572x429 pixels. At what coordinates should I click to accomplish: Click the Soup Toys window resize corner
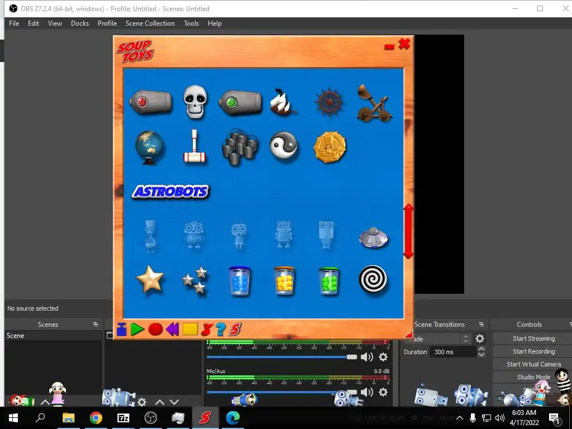[409, 334]
